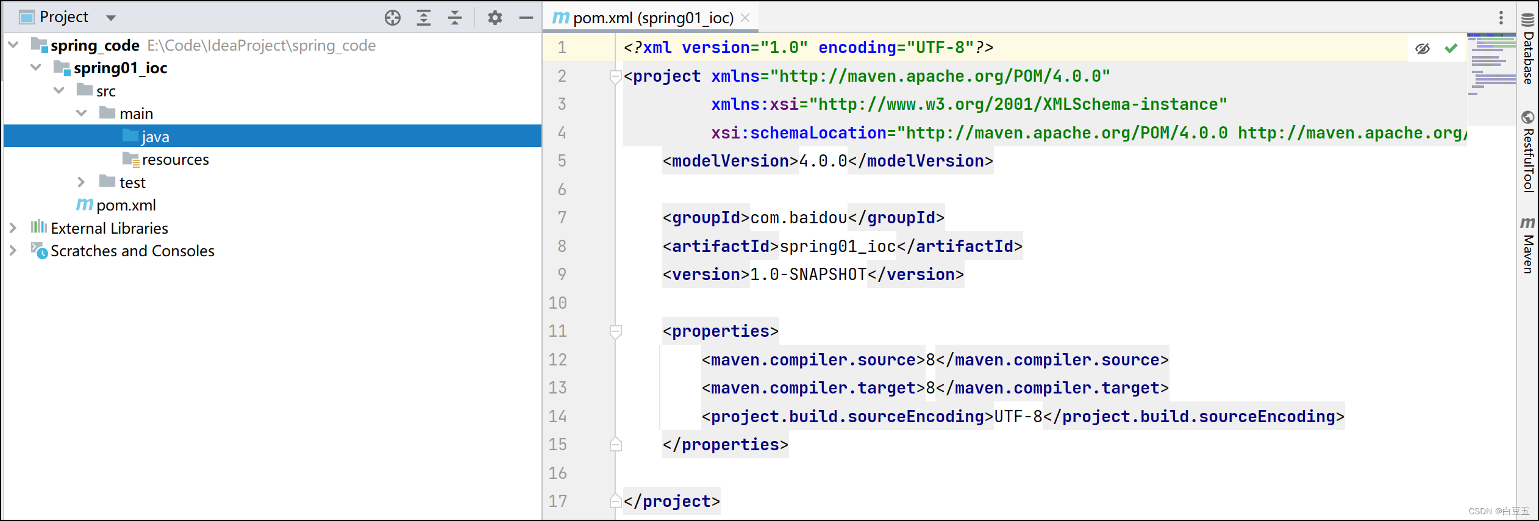
Task: Click the spring_code project folder icon
Action: [39, 45]
